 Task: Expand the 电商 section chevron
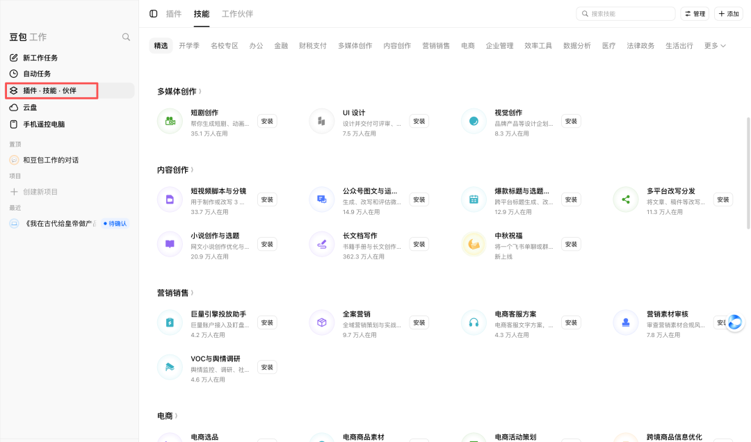pos(176,416)
